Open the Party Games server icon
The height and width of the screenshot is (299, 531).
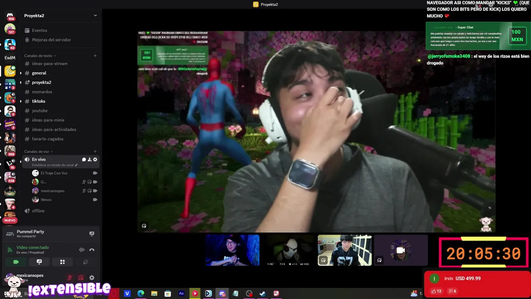(10, 124)
